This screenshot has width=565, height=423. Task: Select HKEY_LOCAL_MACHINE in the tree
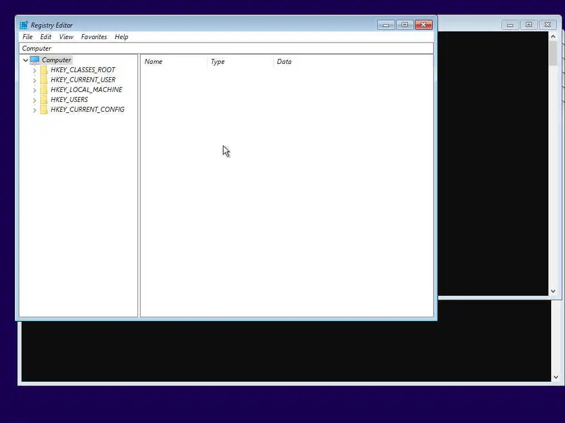pos(87,90)
